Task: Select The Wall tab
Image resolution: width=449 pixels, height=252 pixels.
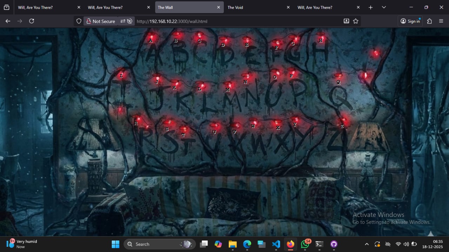Action: point(189,7)
